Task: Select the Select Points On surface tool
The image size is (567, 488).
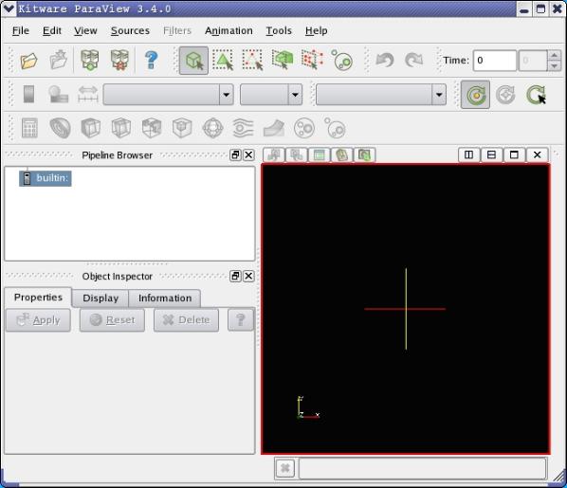Action: click(252, 60)
